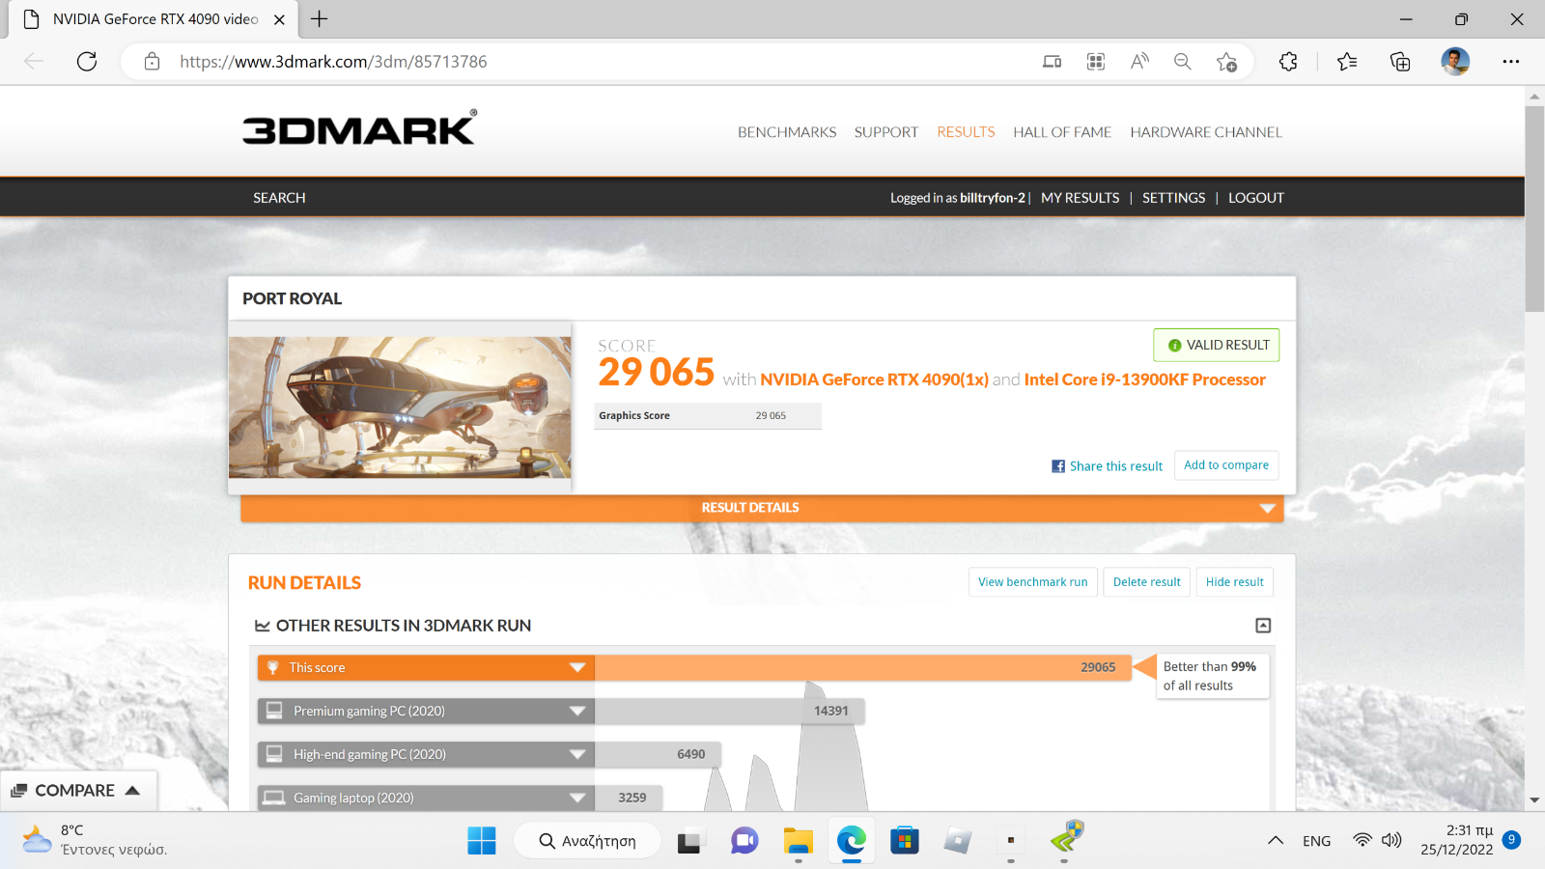Open the browser profile avatar
The height and width of the screenshot is (869, 1545).
point(1455,62)
